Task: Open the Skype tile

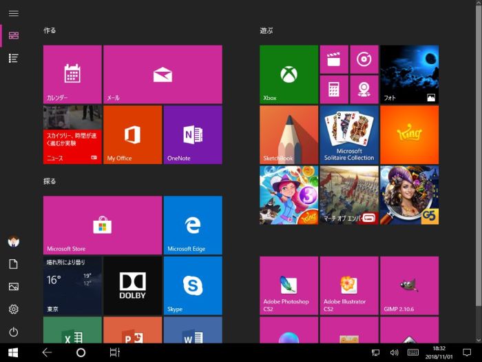Action: (x=193, y=285)
